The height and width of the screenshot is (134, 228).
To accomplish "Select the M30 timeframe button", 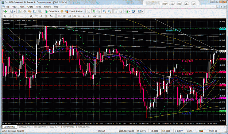I will pos(74,16).
